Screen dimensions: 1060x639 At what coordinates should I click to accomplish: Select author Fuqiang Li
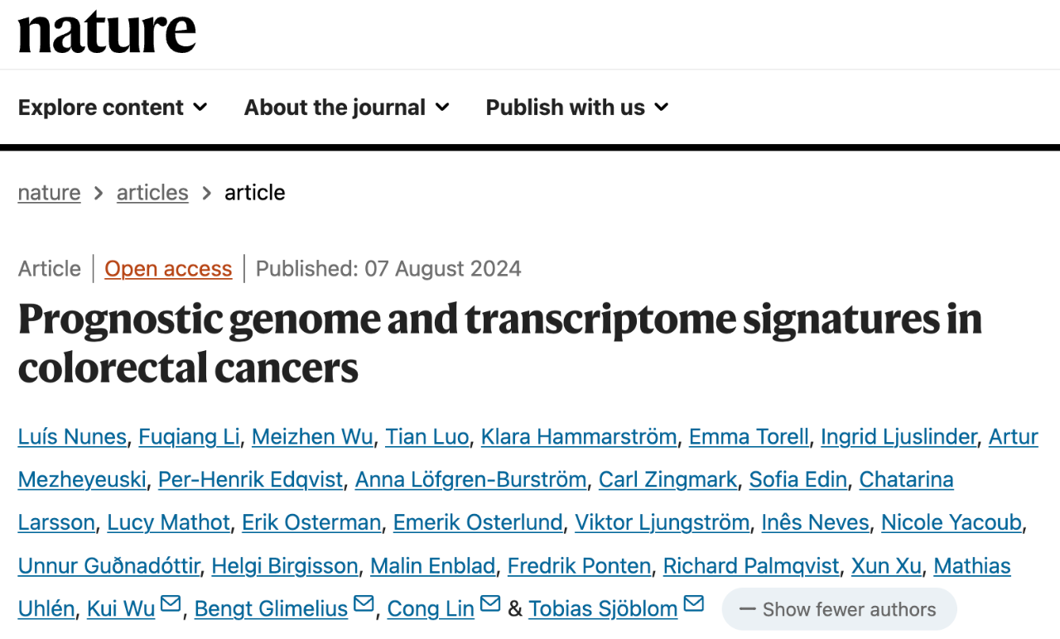click(189, 437)
